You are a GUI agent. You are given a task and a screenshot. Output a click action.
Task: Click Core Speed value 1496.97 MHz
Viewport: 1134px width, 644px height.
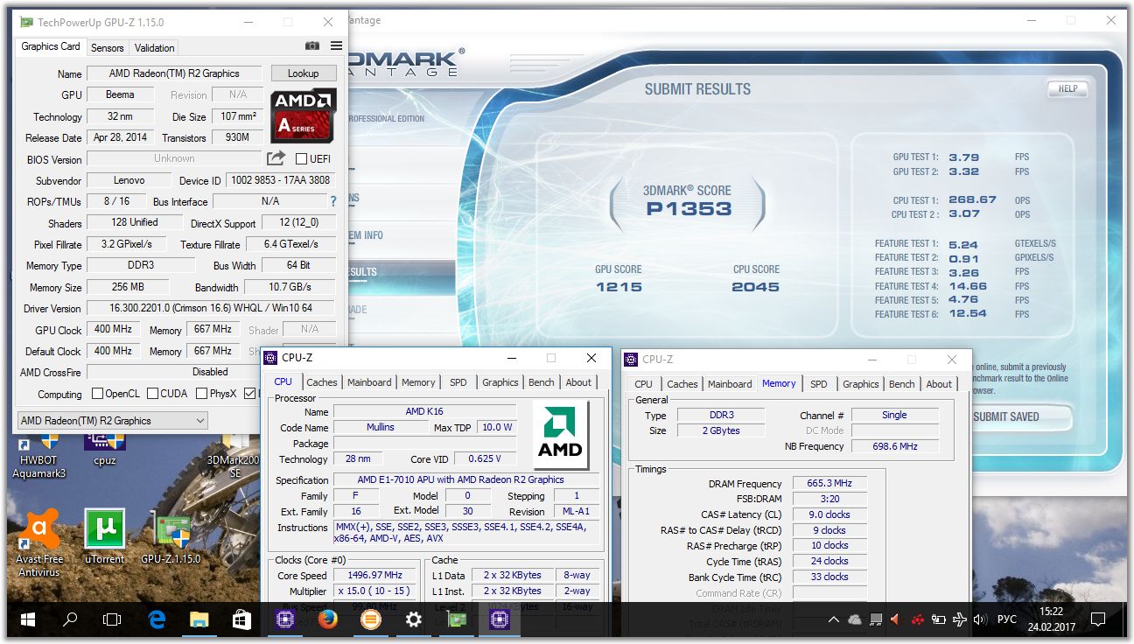pos(377,575)
